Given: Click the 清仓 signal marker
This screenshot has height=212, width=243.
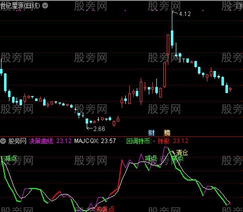Looking at the screenshot, I should (x=182, y=152).
